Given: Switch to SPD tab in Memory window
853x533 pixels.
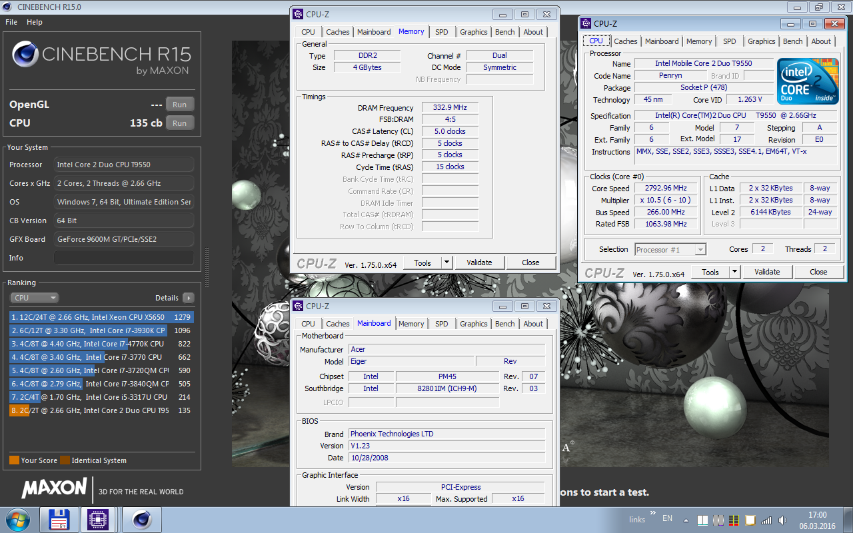Looking at the screenshot, I should click(x=441, y=32).
